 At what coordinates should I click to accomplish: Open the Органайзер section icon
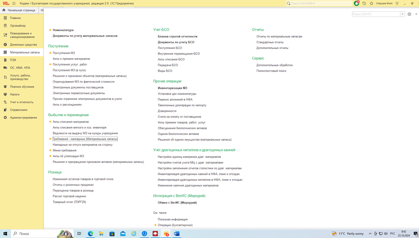tap(5, 26)
